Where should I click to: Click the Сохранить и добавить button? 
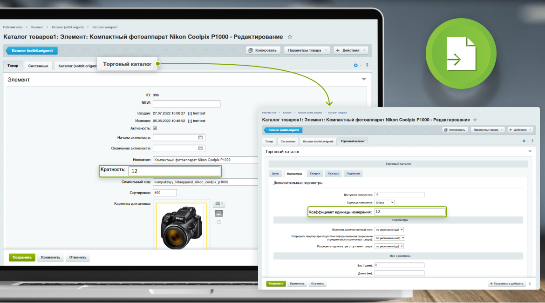[x=506, y=284]
